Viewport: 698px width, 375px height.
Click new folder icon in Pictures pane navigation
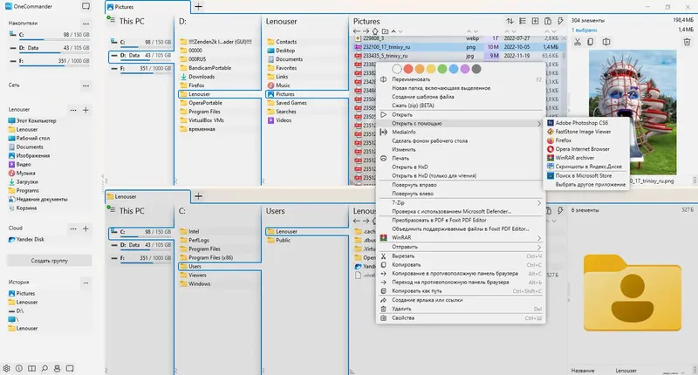tap(385, 31)
